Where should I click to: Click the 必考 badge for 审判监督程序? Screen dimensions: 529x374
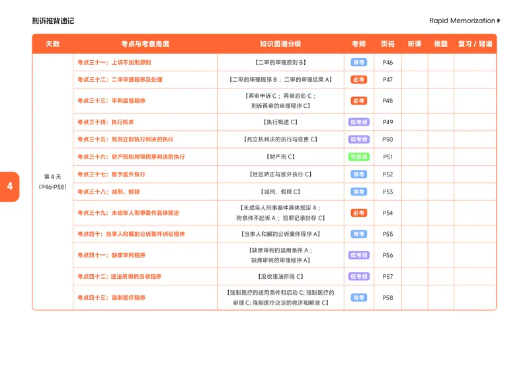pos(358,101)
